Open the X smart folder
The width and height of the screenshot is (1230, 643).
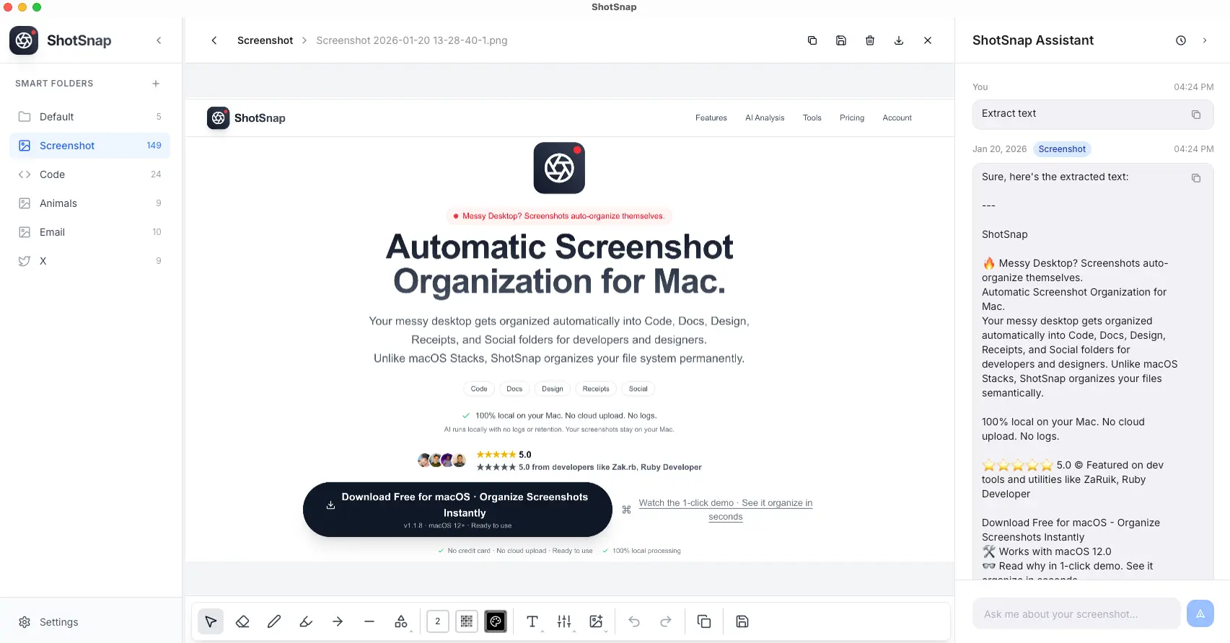[x=90, y=261]
